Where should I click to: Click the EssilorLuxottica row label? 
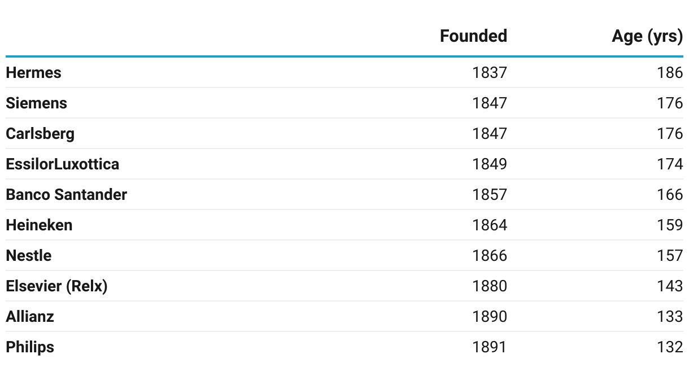[62, 164]
